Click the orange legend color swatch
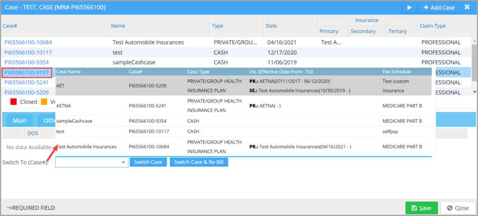 coord(43,102)
